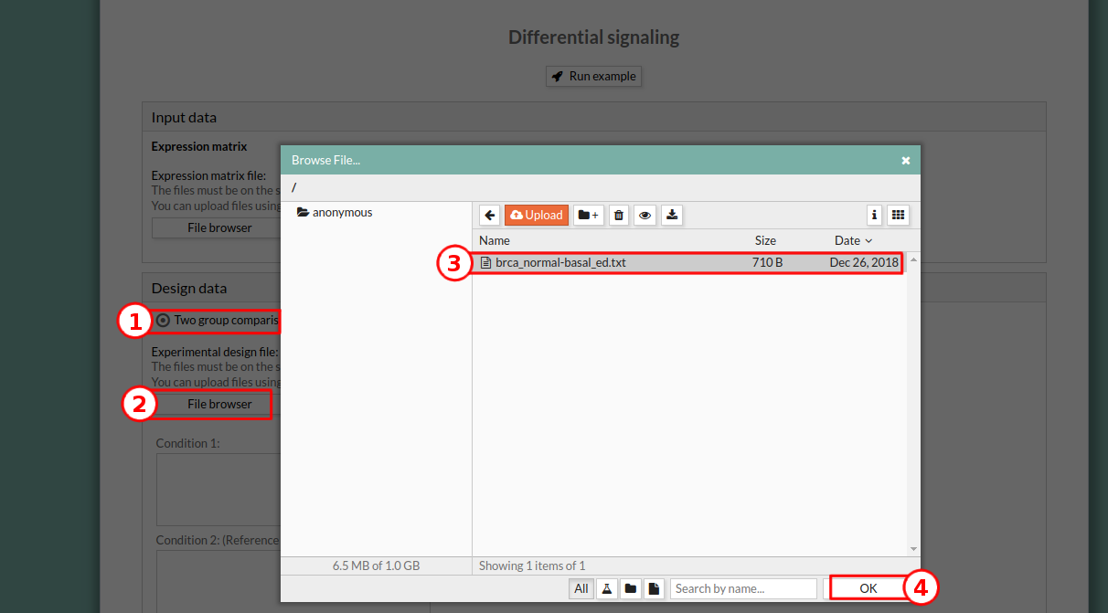Show file info with the i icon
The width and height of the screenshot is (1108, 613).
click(875, 215)
